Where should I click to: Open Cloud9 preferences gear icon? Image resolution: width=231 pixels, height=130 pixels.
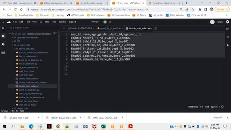pyautogui.click(x=227, y=22)
